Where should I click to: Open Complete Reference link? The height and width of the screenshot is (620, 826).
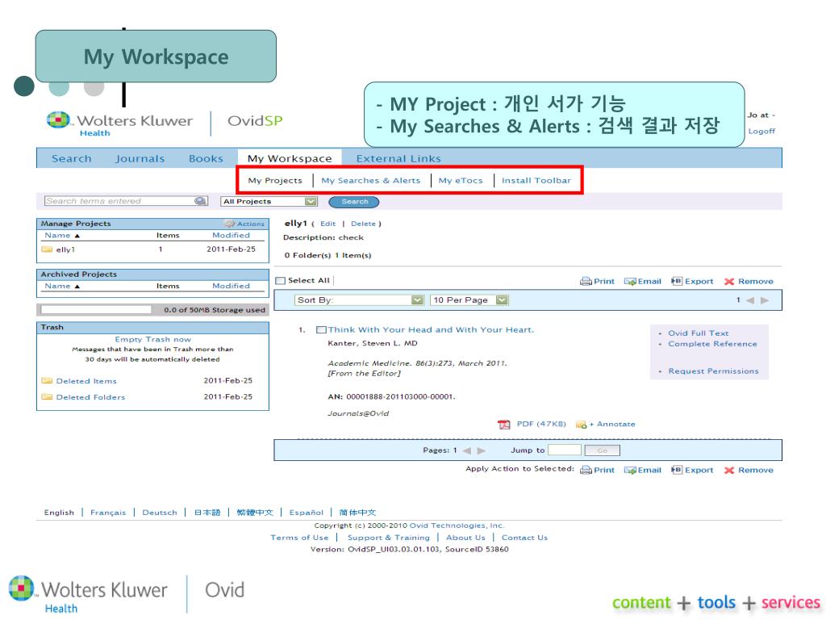pos(713,344)
